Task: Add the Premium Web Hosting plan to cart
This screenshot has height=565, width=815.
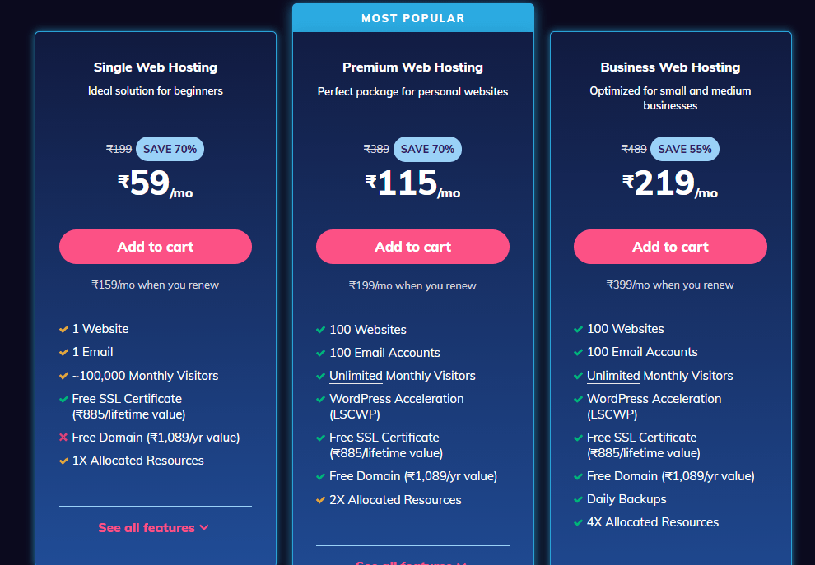Action: pos(412,246)
